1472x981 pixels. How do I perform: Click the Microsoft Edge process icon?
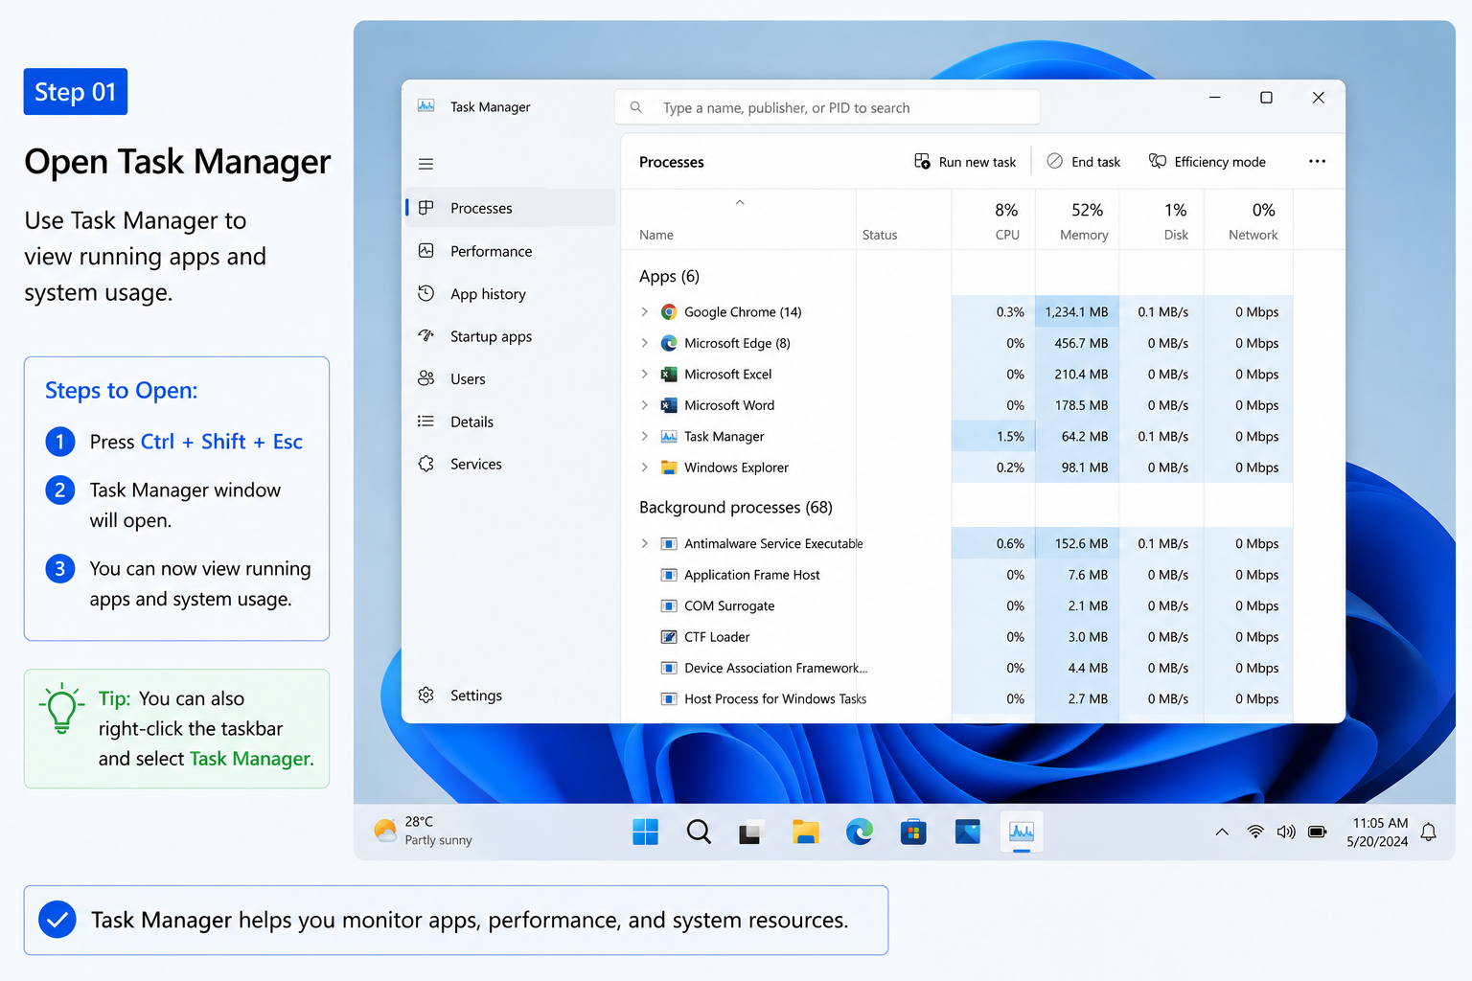(x=669, y=343)
